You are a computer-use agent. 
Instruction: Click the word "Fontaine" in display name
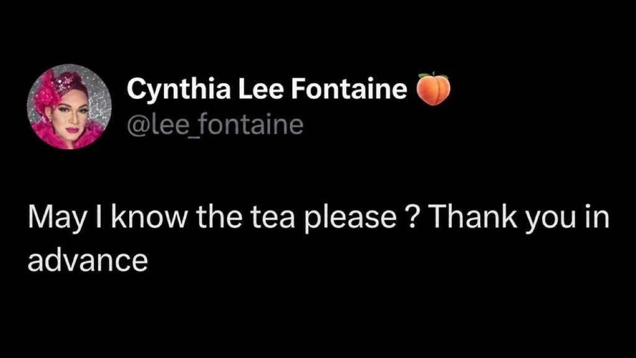click(x=349, y=88)
